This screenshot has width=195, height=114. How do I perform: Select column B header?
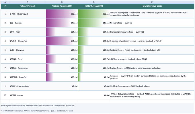click(x=28, y=2)
